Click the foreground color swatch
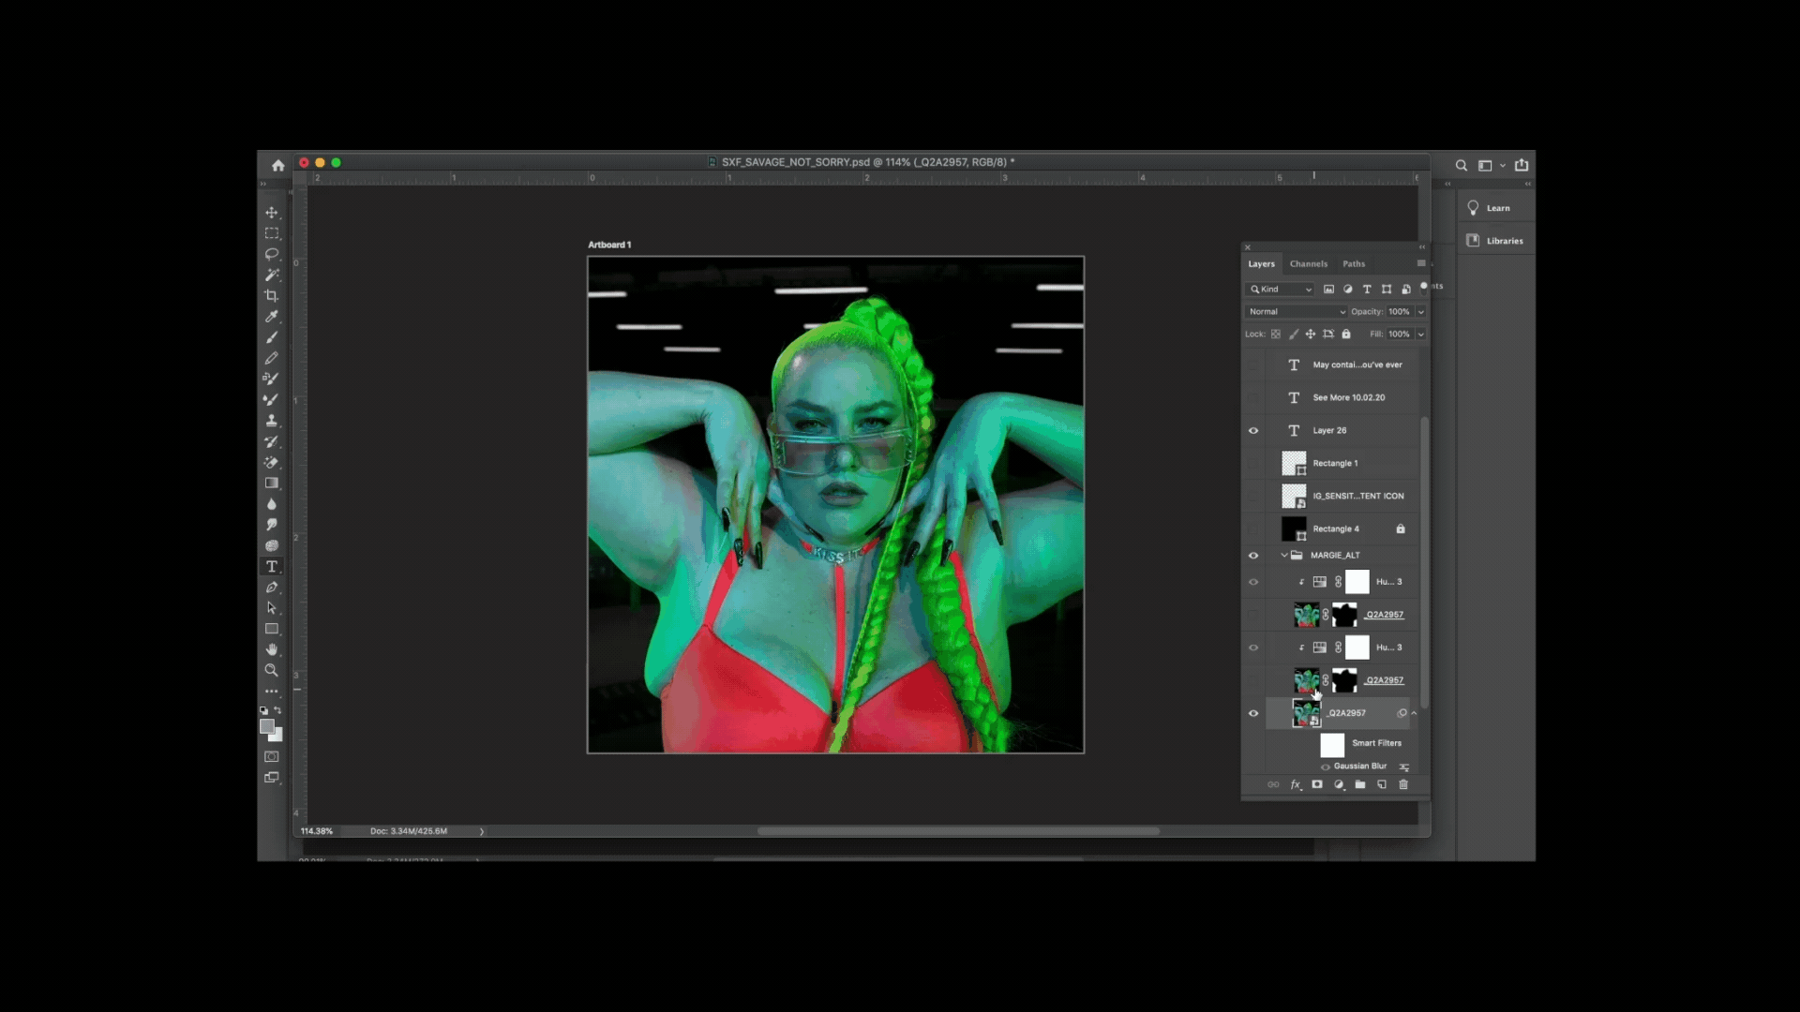 tap(266, 726)
